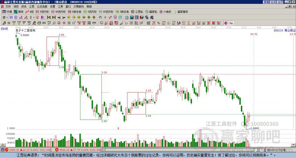This screenshot has width=296, height=158.
Task: Open the P数字表 number table
Action: (x=75, y=12)
